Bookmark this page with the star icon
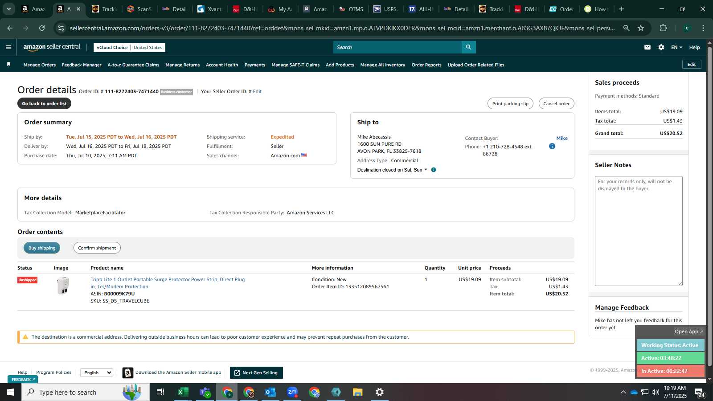Image resolution: width=713 pixels, height=401 pixels. (x=641, y=28)
